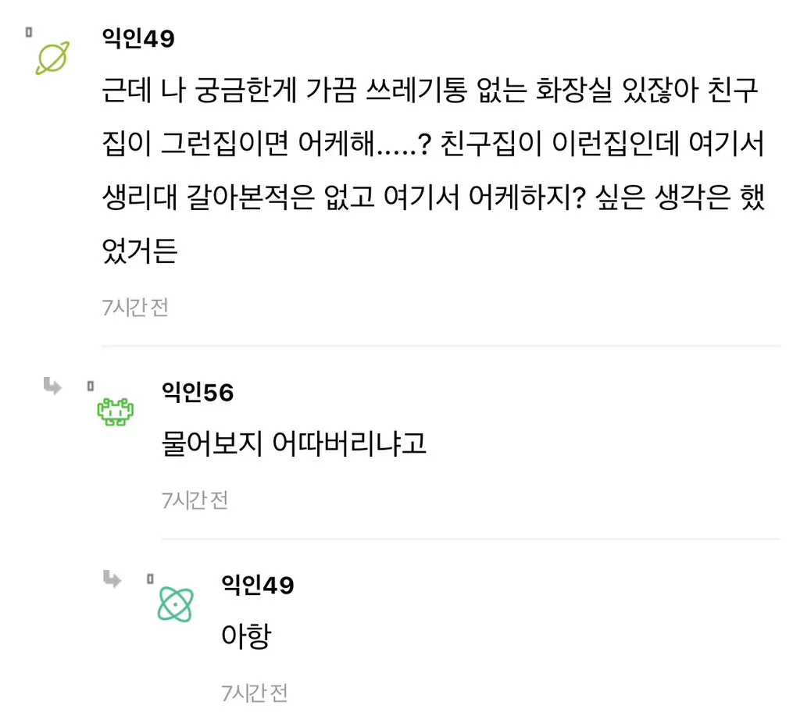The width and height of the screenshot is (800, 723).
Task: Click small gray marker beside space invader avatar
Action: [90, 386]
